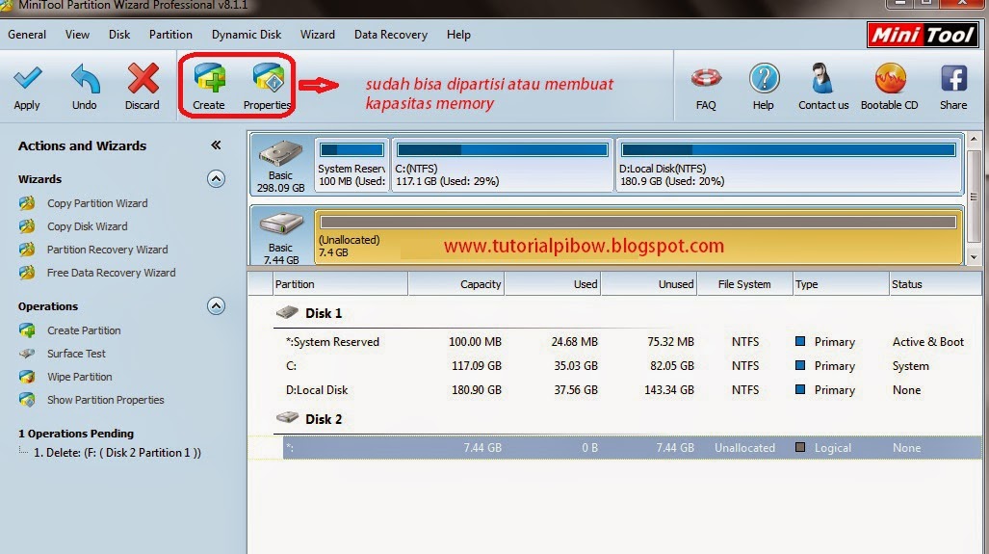The image size is (989, 554).
Task: Open the View menu
Action: [78, 35]
